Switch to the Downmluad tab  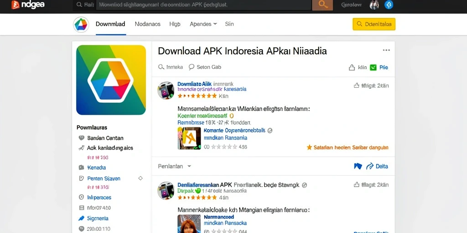point(110,24)
